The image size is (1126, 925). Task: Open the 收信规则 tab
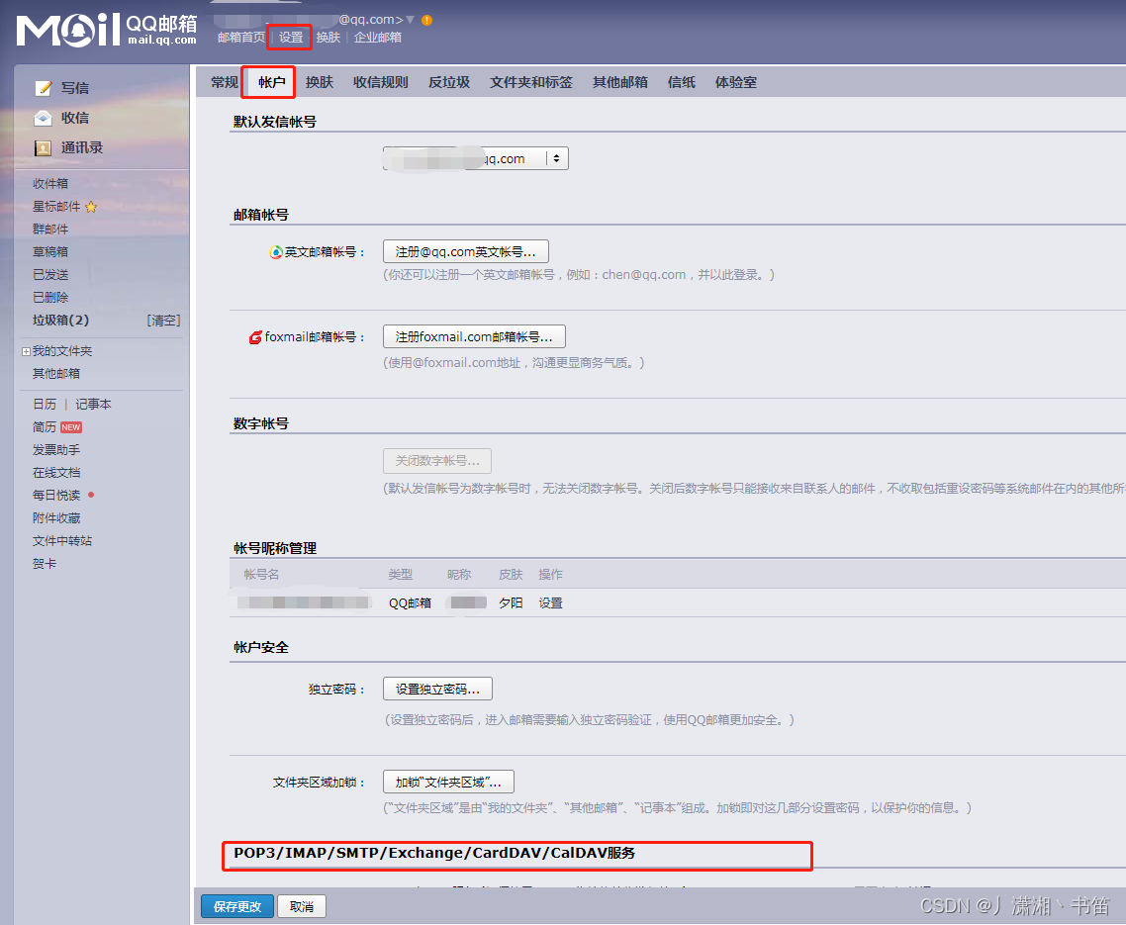381,82
